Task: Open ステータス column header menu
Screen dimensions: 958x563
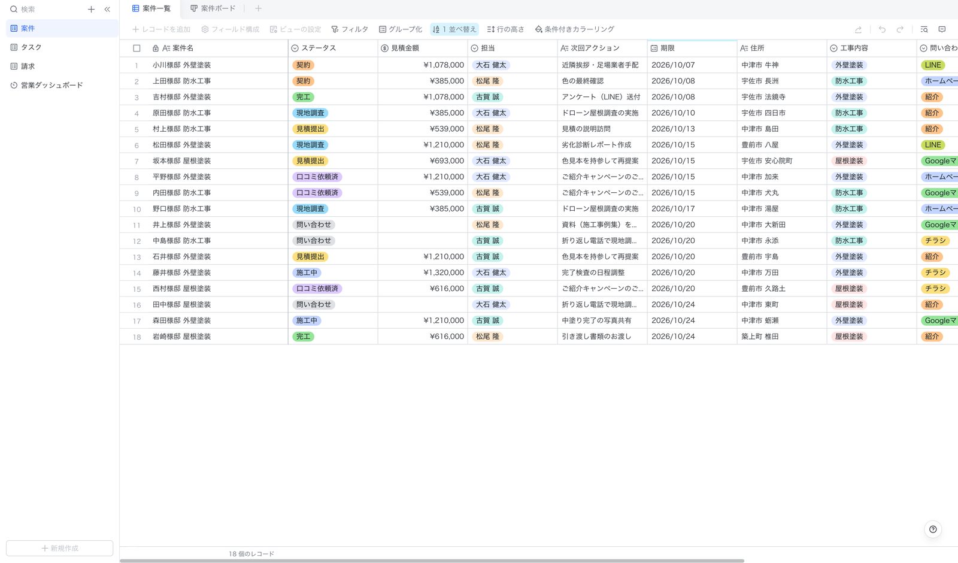Action: click(x=333, y=49)
